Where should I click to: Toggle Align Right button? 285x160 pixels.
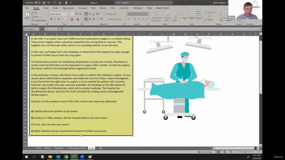click(94, 19)
